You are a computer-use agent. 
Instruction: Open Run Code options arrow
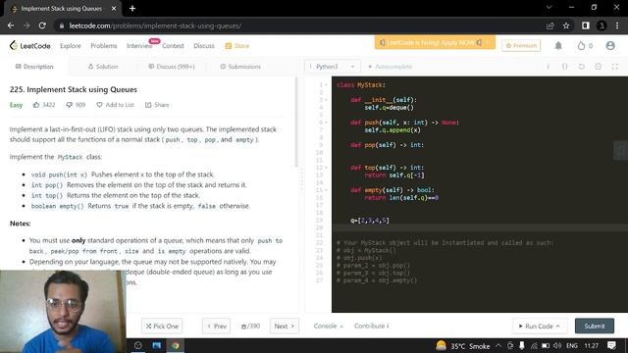click(558, 327)
